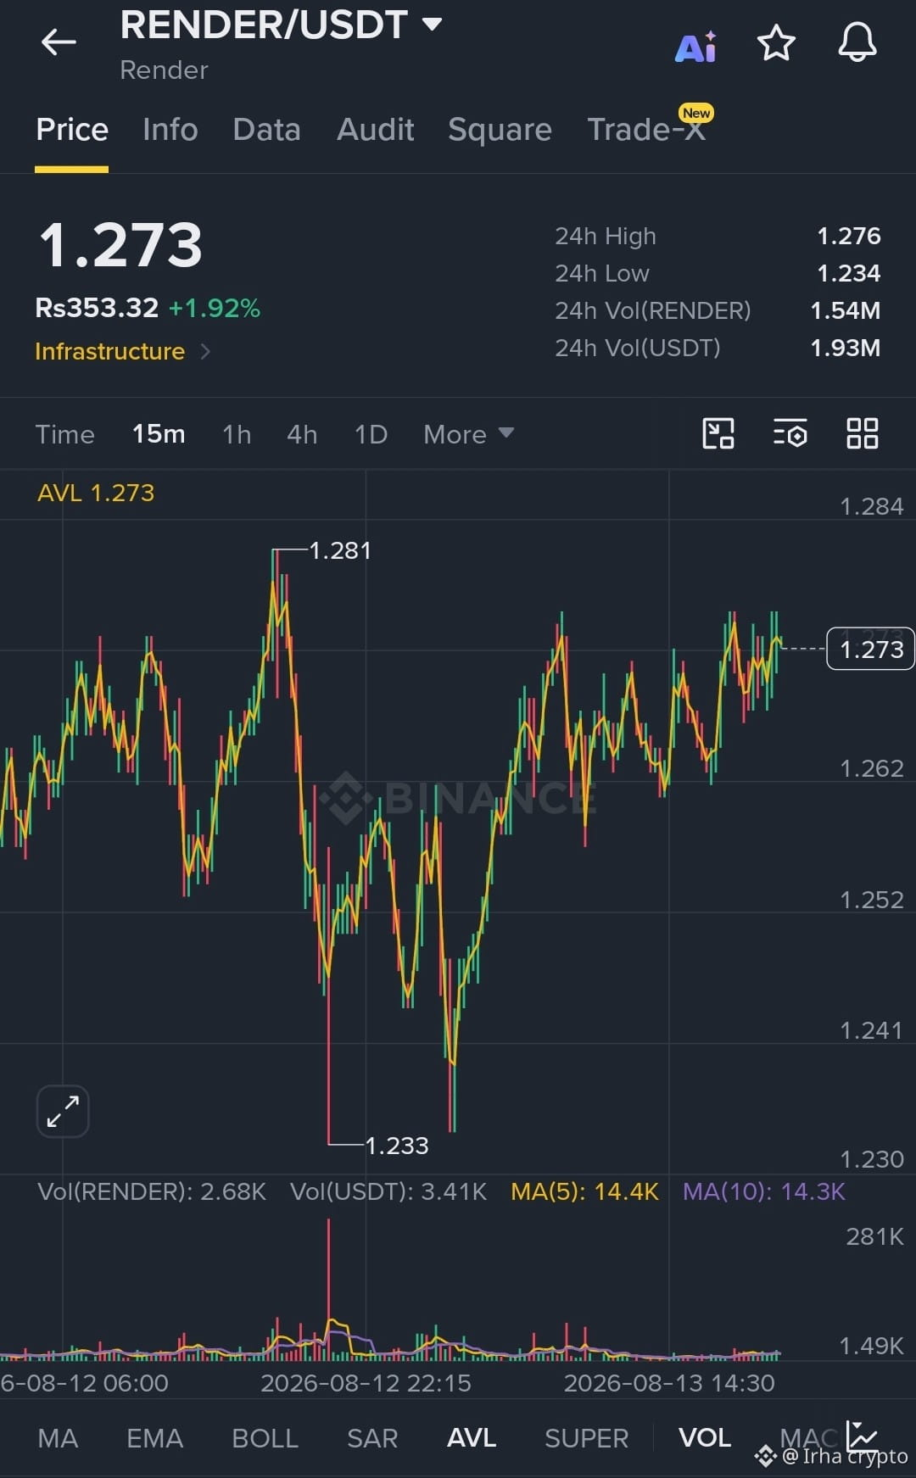
Task: Click the 1.233 low price label
Action: (397, 1146)
